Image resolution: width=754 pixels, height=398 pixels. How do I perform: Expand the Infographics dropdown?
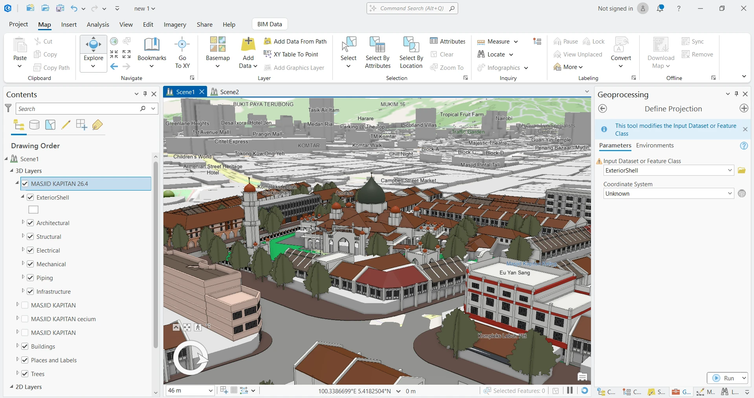[x=526, y=68]
